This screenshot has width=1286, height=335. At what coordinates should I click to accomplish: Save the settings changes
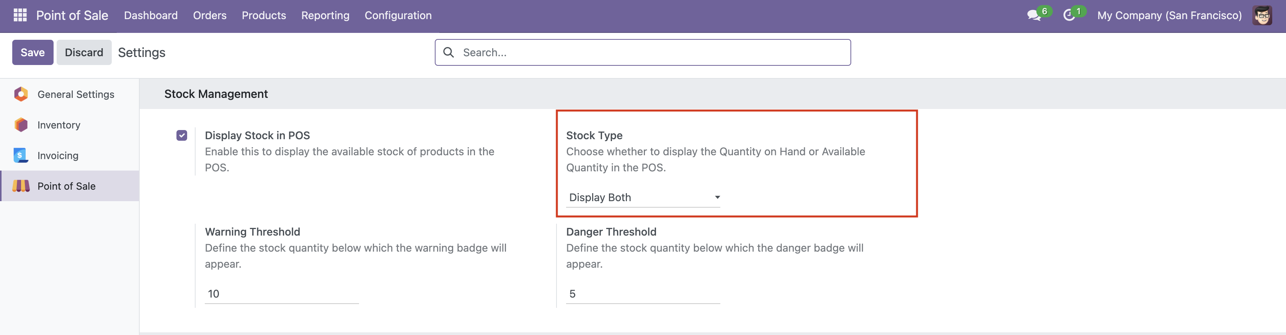(33, 52)
